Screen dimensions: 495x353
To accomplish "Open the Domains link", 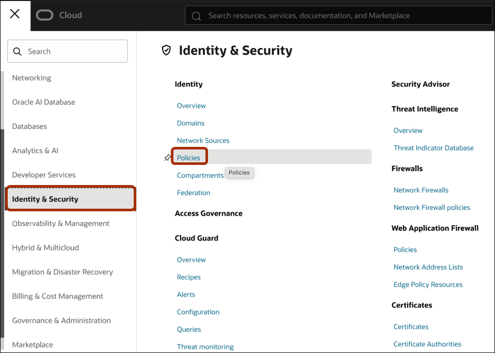I will click(x=190, y=123).
